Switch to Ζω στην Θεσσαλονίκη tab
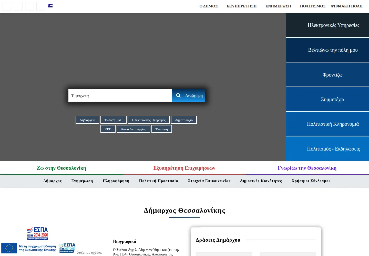This screenshot has height=256, width=369. click(61, 168)
